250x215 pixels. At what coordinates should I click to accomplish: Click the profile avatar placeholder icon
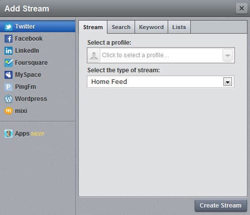point(94,55)
